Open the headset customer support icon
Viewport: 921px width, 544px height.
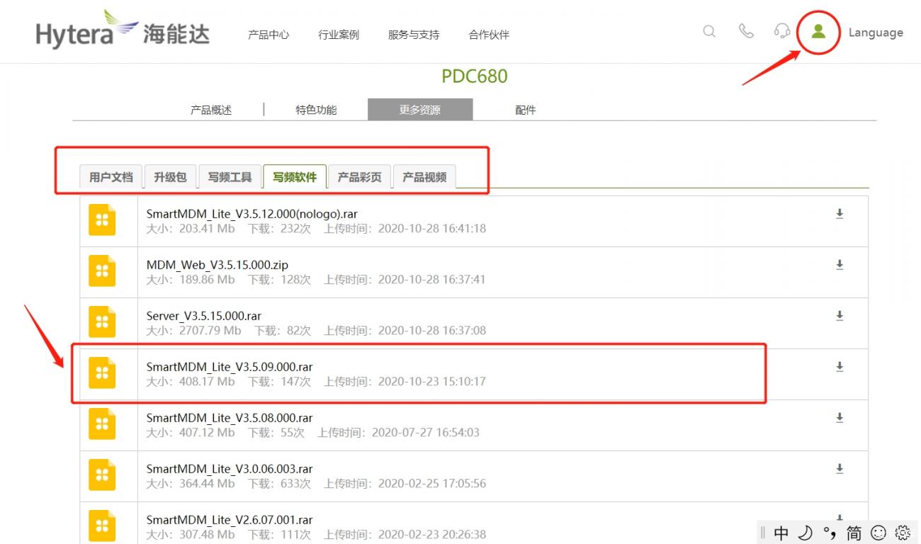[782, 32]
